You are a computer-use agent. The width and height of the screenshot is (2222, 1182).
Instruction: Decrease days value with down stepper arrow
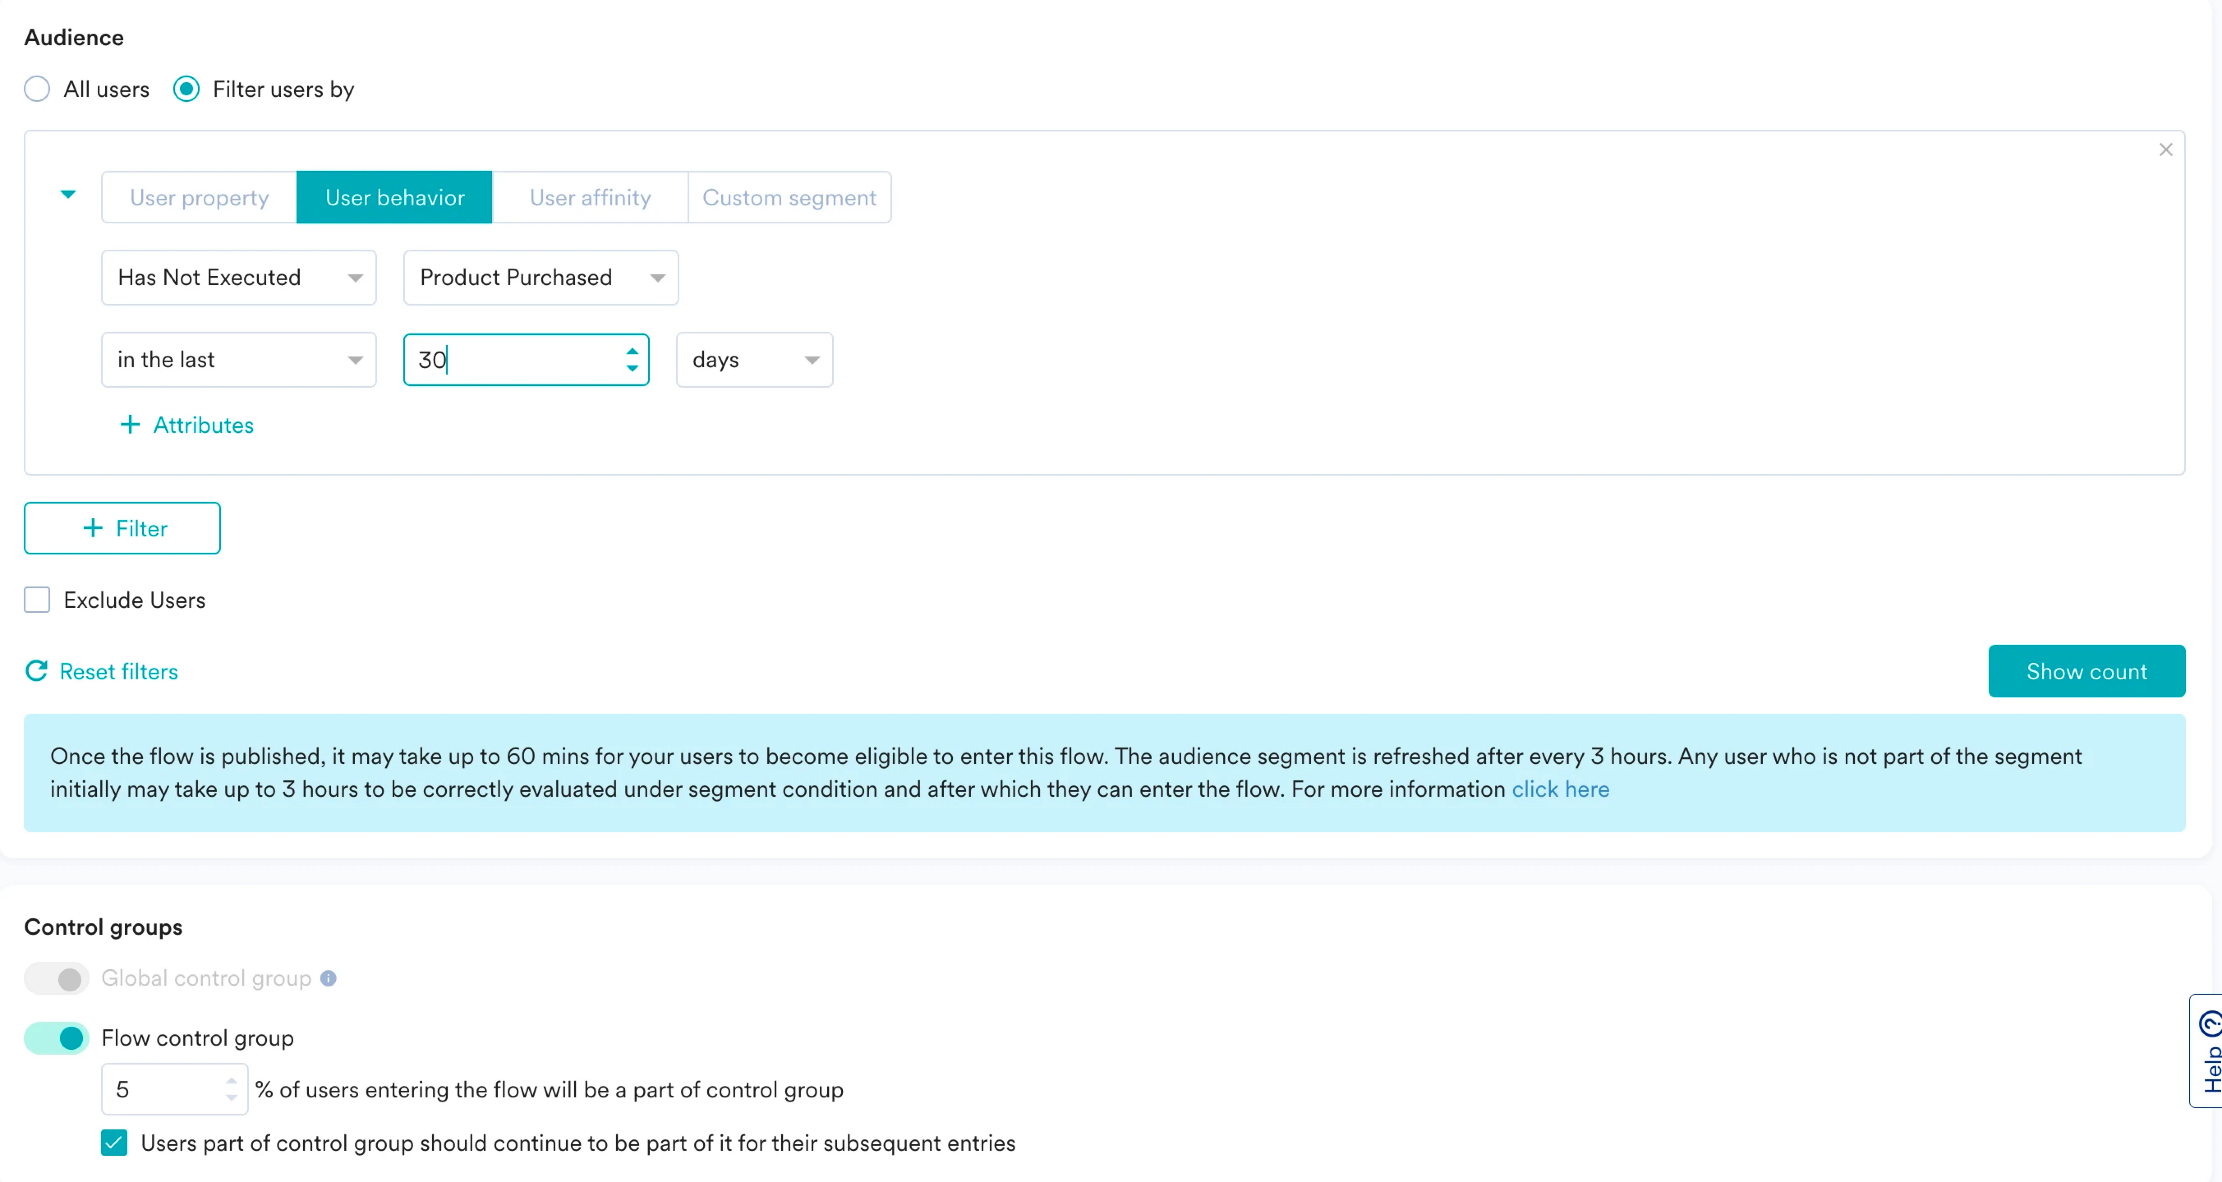point(632,368)
